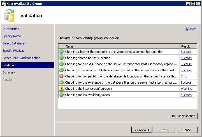Select the free disk space check row
This screenshot has width=202, height=137.
pyautogui.click(x=121, y=64)
